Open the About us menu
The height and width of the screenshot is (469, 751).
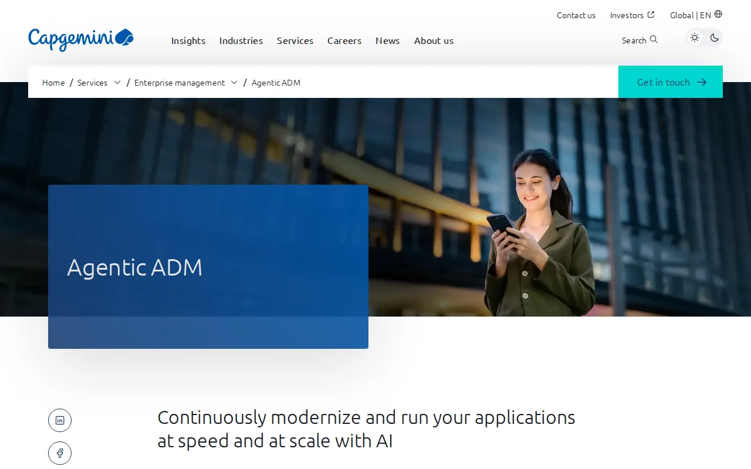(x=434, y=40)
